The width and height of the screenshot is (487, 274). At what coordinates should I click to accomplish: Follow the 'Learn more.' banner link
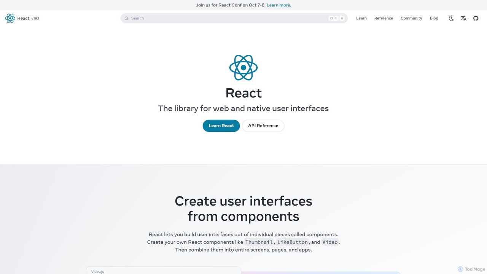[279, 5]
